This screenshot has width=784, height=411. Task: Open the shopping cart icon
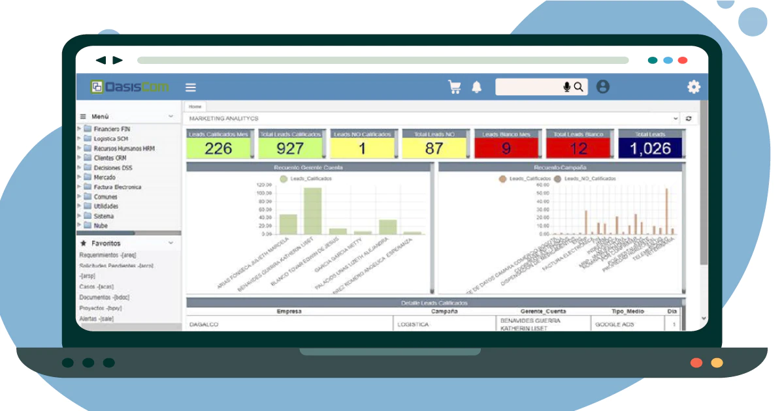pyautogui.click(x=454, y=87)
